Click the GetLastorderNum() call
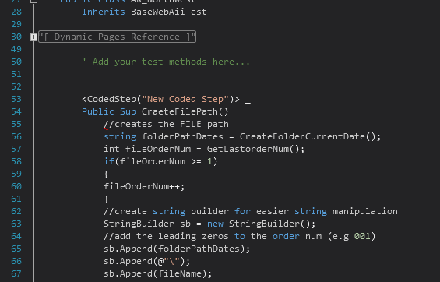Screen dimensions: 440x282 (253, 149)
